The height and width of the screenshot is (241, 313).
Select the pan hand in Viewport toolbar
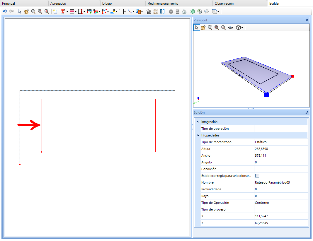click(203, 28)
